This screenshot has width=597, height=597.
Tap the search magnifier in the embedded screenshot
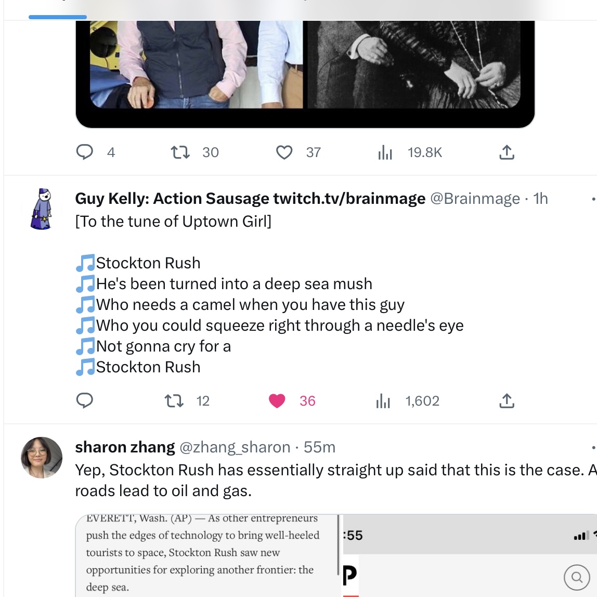(577, 577)
